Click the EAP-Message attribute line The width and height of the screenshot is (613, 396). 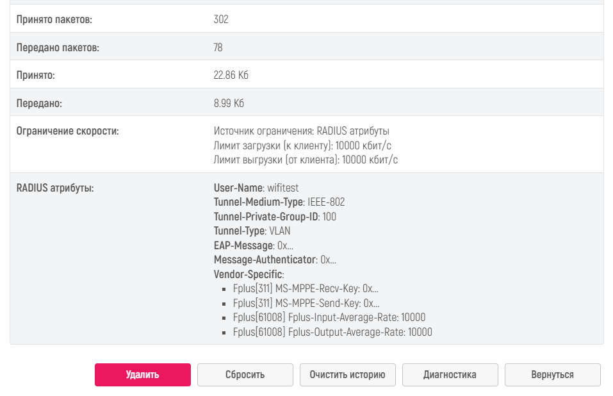click(254, 246)
